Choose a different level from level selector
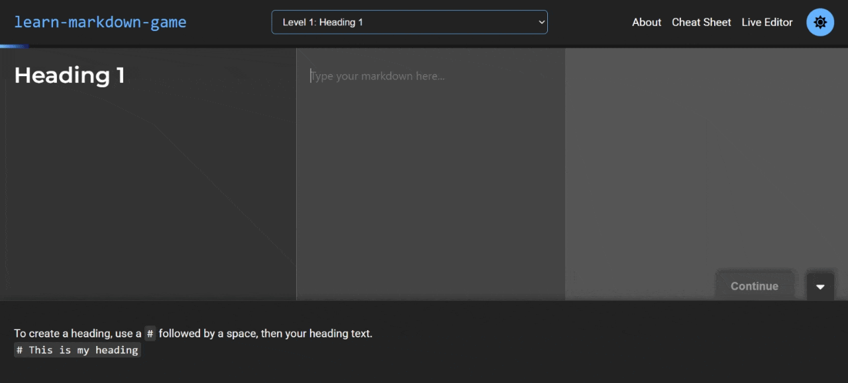Image resolution: width=848 pixels, height=383 pixels. tap(409, 22)
